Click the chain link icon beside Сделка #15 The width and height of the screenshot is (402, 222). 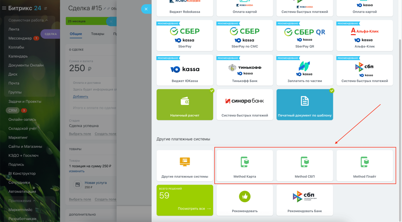109,8
